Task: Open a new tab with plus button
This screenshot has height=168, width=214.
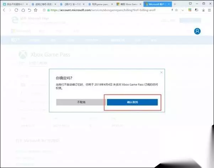Action: [175, 4]
